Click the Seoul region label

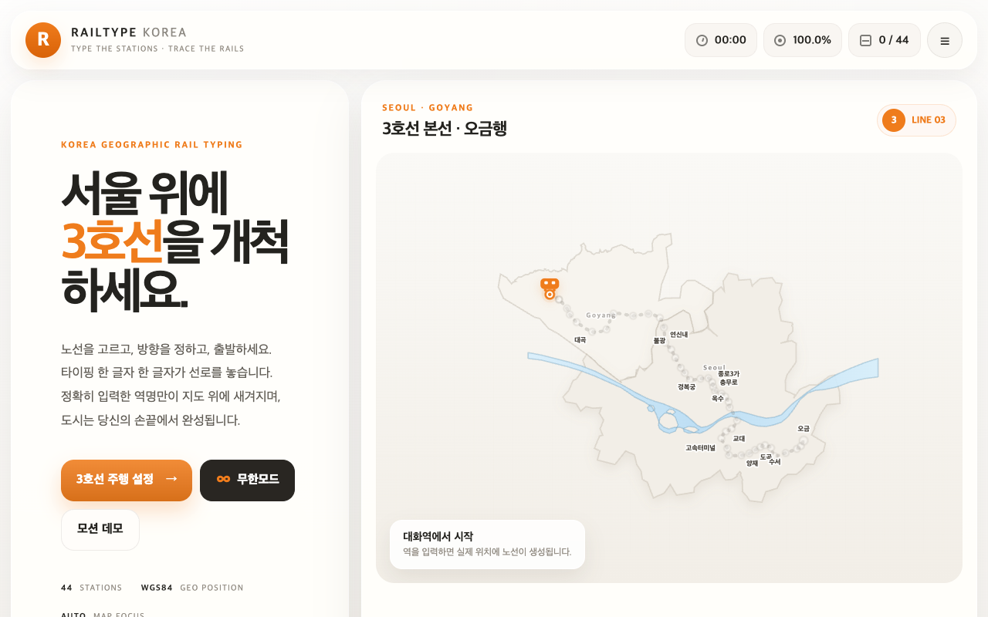click(715, 368)
